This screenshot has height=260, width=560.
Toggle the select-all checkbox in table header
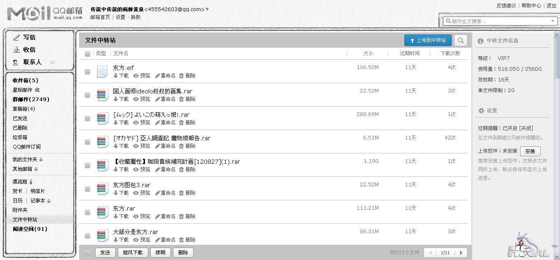point(87,54)
